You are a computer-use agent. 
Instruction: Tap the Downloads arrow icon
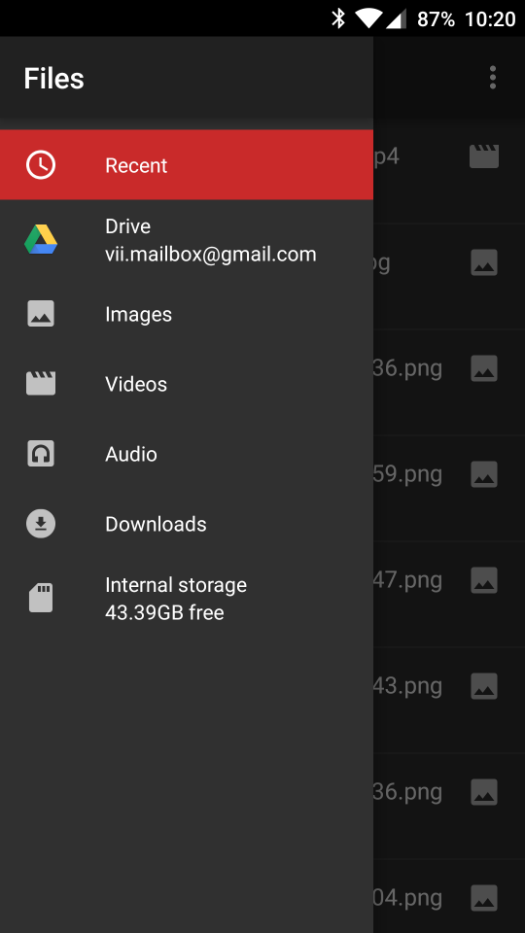pos(41,524)
